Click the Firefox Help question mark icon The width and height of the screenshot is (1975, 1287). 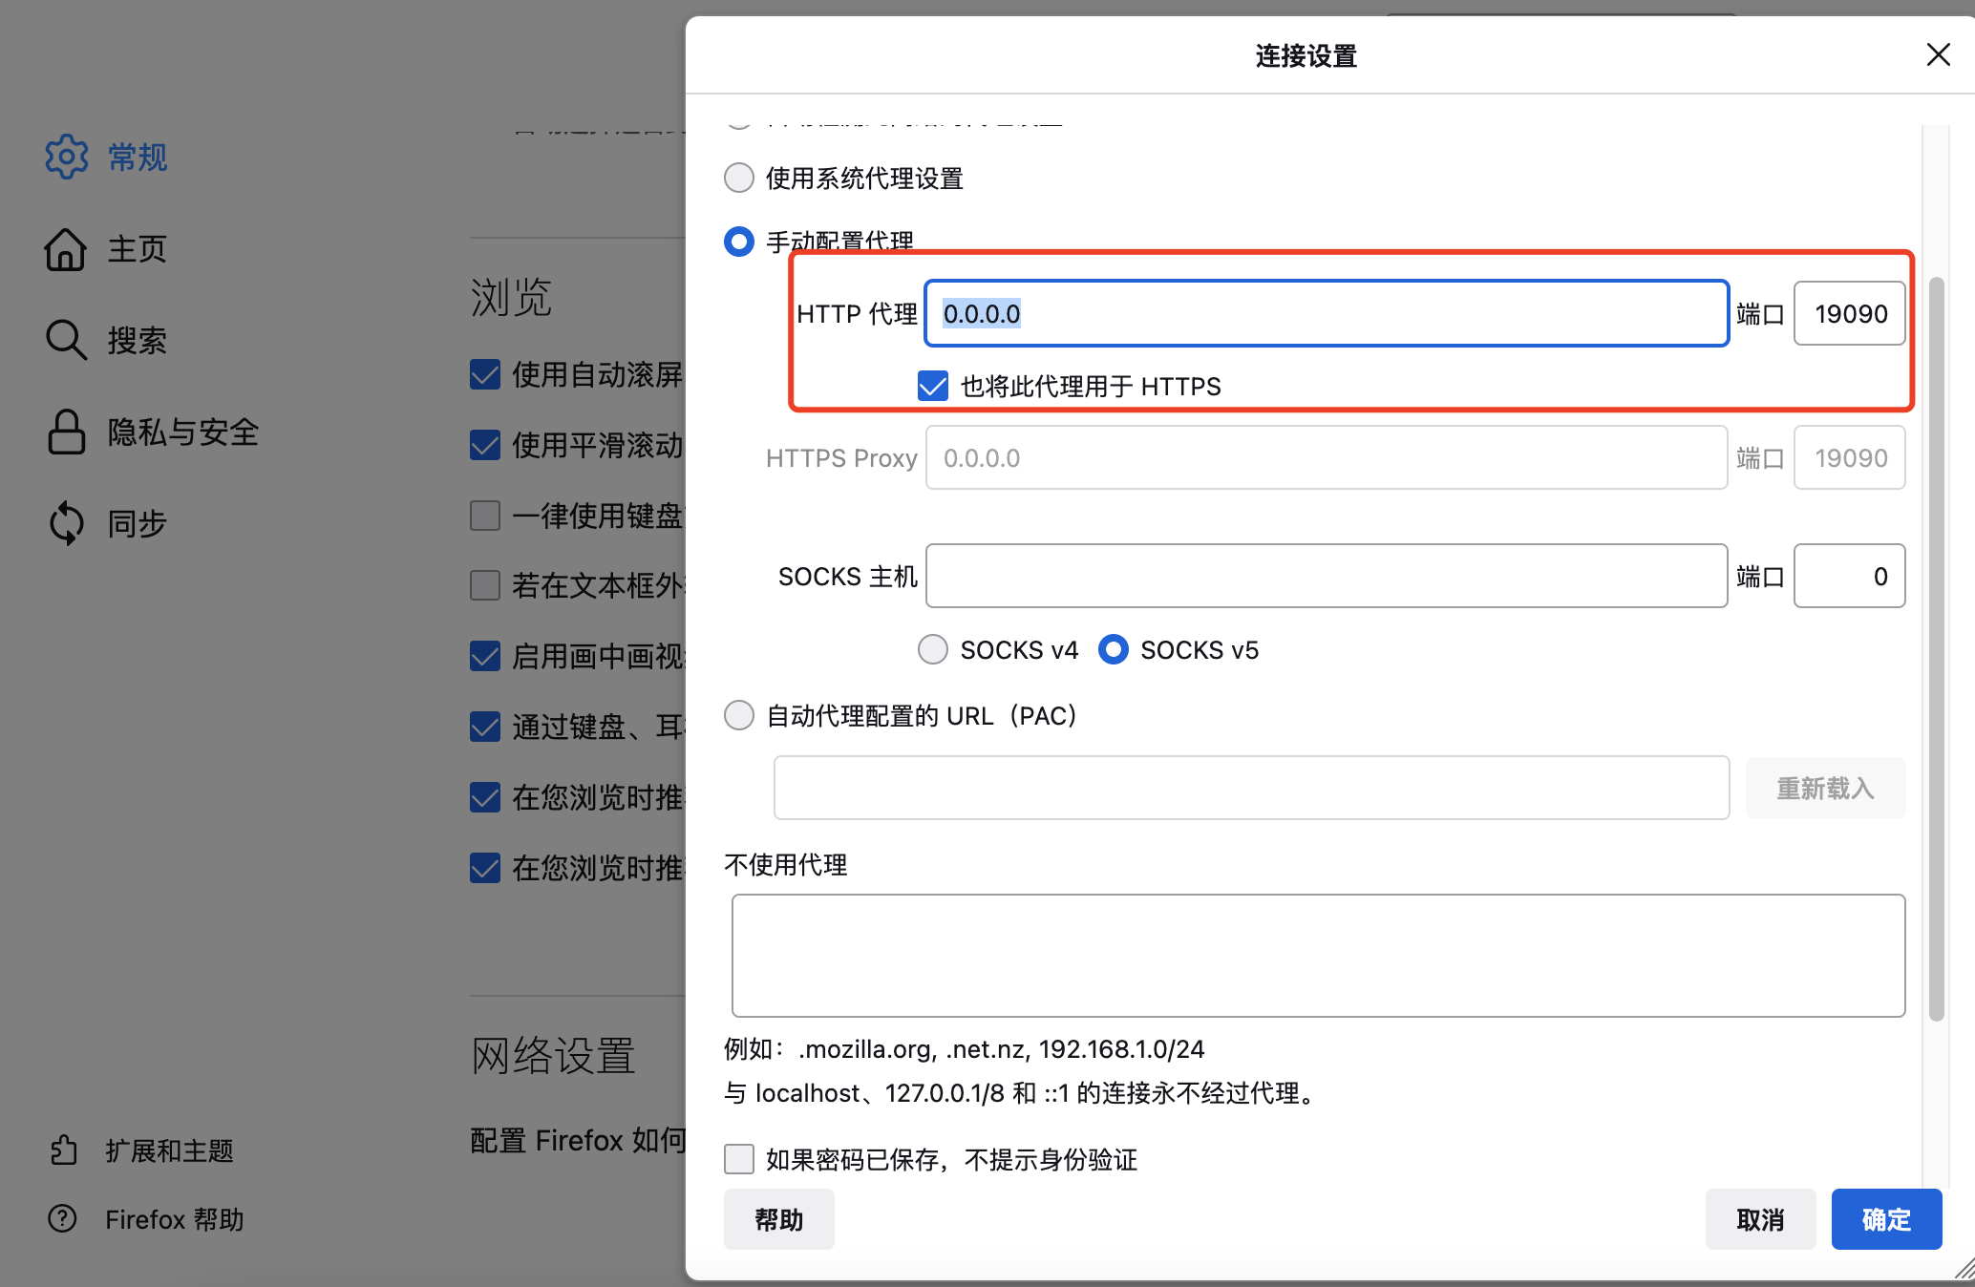[x=63, y=1219]
